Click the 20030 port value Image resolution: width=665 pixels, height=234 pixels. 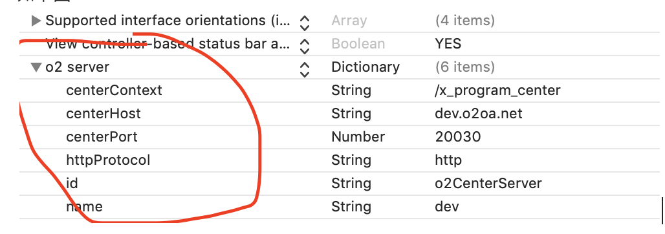click(x=458, y=137)
